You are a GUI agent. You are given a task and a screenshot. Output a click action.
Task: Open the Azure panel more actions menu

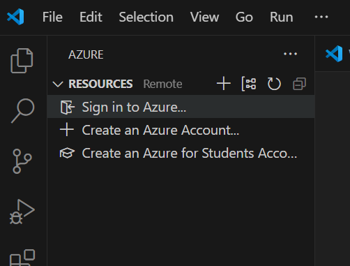(290, 54)
